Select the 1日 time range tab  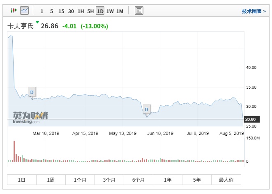(x=22, y=180)
